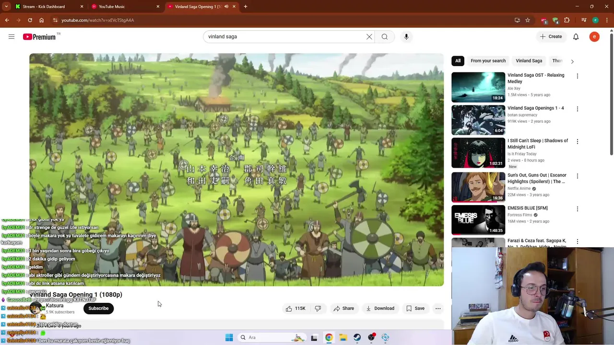Open Chrome from the taskbar
Viewport: 614px width, 345px height.
click(x=329, y=337)
